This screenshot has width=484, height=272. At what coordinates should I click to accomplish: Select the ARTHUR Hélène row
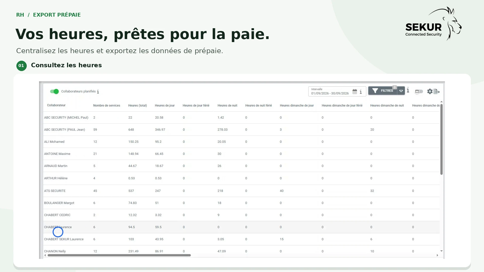click(241, 178)
